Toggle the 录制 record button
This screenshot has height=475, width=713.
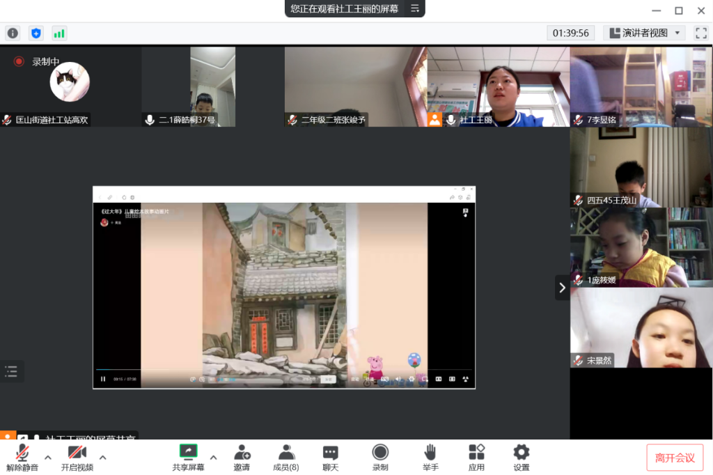(380, 457)
